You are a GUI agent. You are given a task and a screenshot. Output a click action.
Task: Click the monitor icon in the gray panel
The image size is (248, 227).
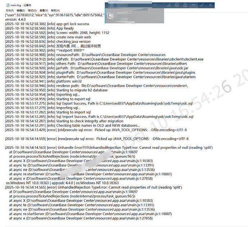110,16
